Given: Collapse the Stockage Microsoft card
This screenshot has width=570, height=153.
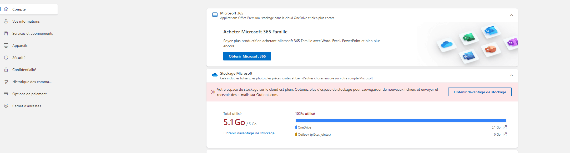Looking at the screenshot, I should point(512,75).
